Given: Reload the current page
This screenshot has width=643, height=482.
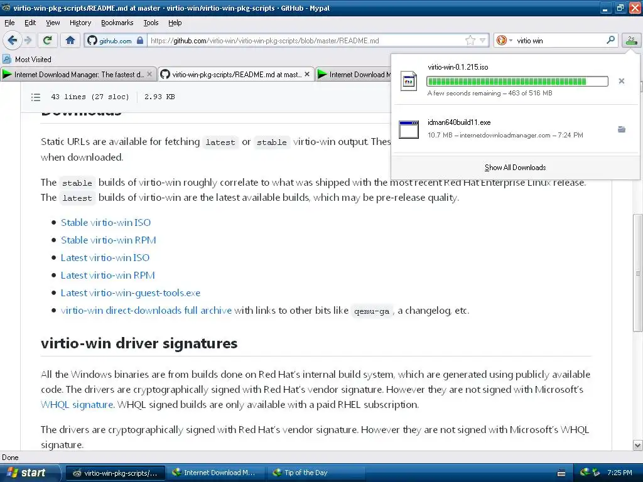Looking at the screenshot, I should click(x=47, y=40).
